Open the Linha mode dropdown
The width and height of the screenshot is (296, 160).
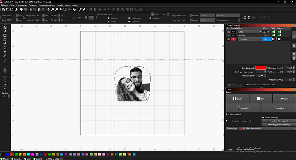tap(250, 32)
